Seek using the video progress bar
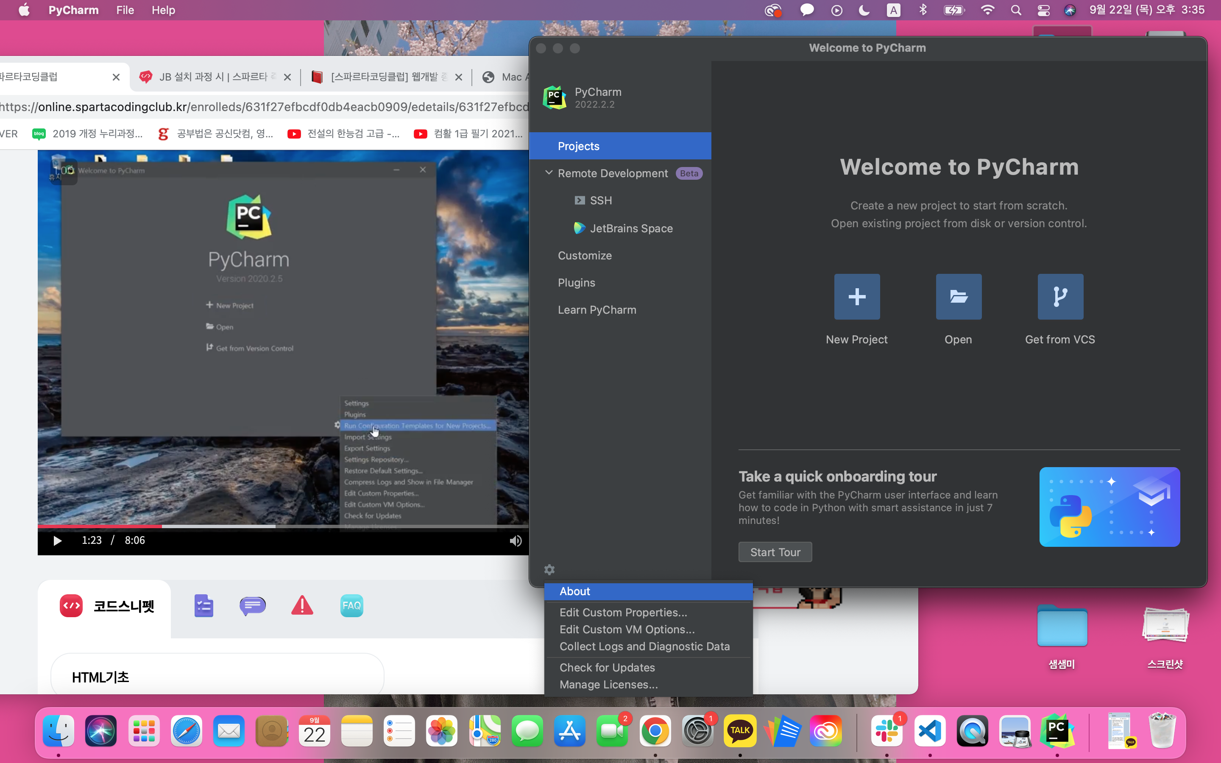The width and height of the screenshot is (1221, 763). tap(283, 526)
